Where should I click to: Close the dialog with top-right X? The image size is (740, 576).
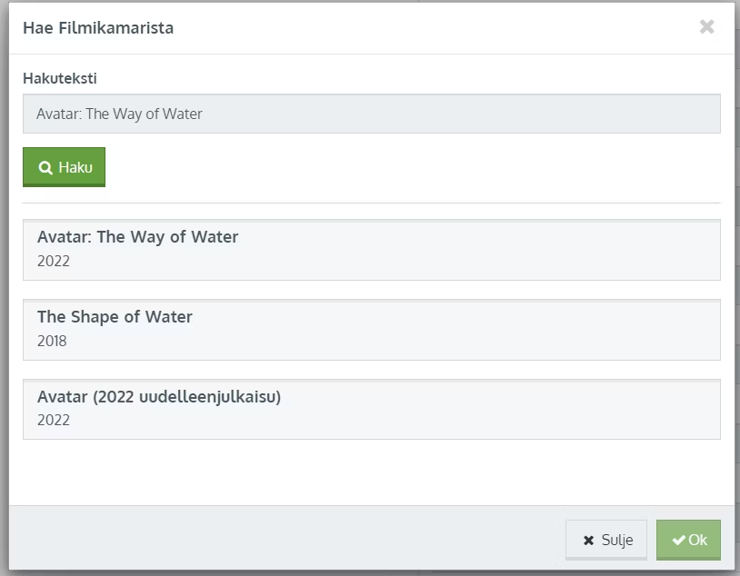point(706,27)
